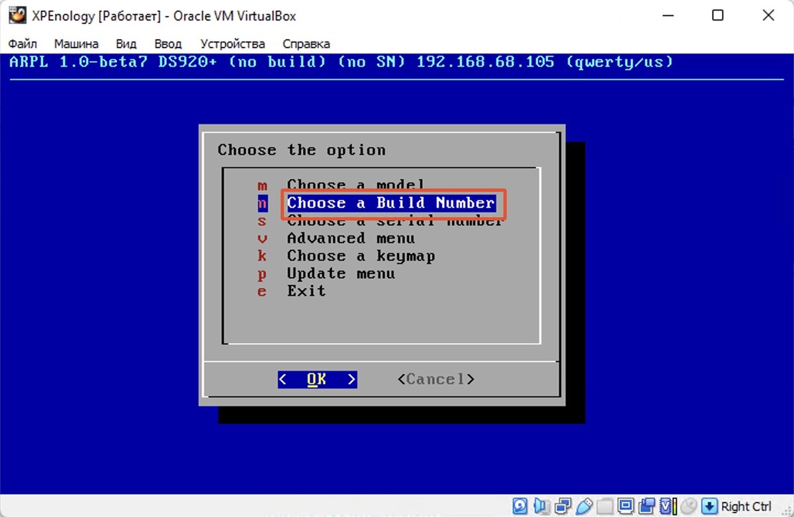Click the VirtualBox window title icon

click(18, 15)
